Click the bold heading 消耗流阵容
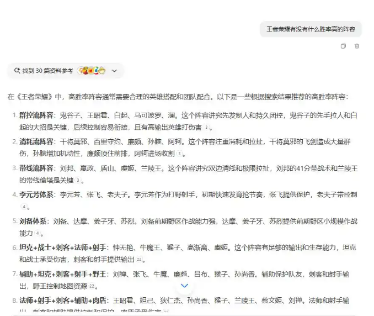 (x=36, y=141)
